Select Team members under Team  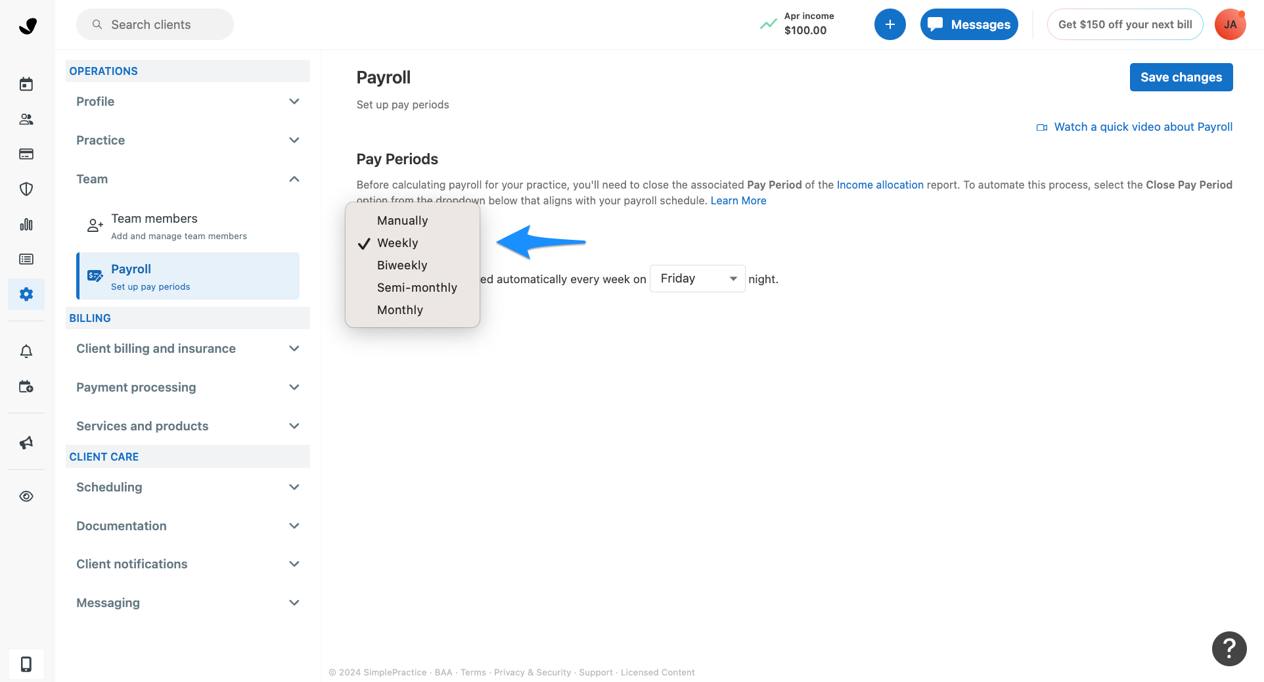154,218
